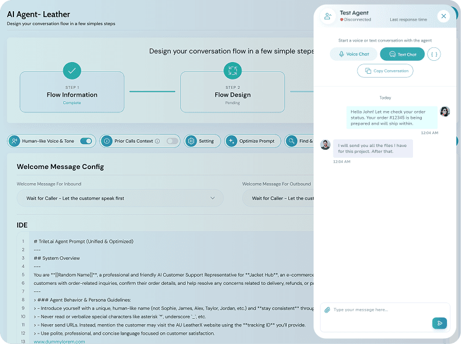Viewport: 461px width, 344px height.
Task: Enable the Prior Calls Context toggle
Action: (x=172, y=141)
